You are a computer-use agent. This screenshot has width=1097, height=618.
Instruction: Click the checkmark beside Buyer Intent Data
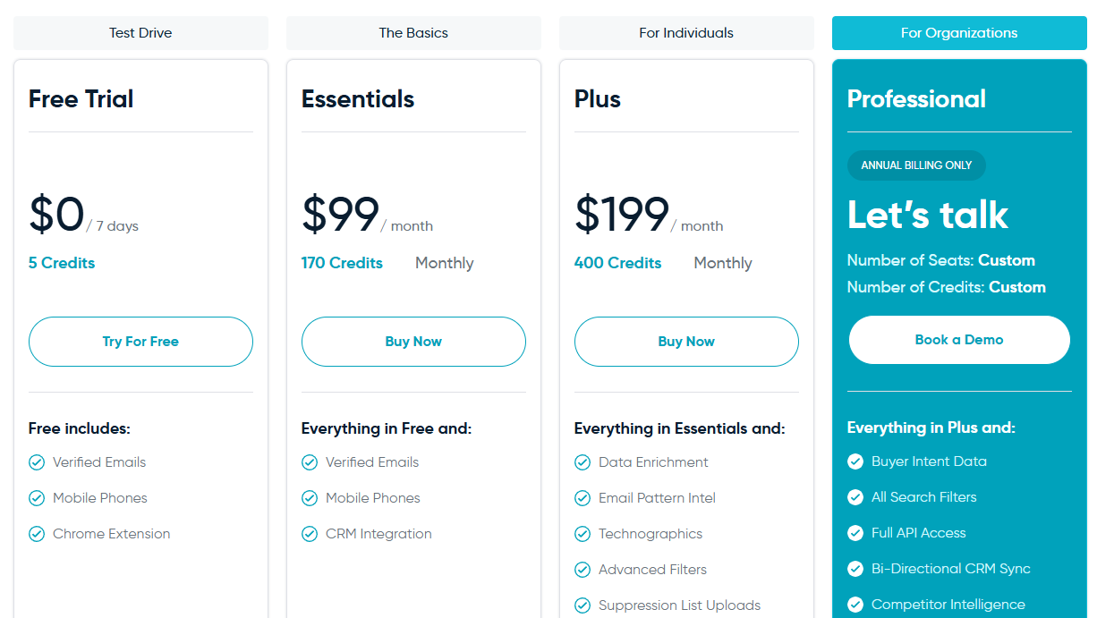[855, 461]
